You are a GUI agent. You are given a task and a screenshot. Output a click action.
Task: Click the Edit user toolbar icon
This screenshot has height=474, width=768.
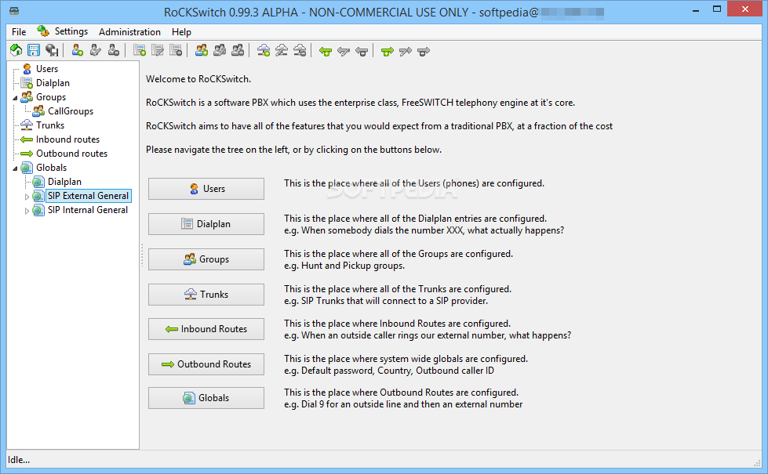click(x=96, y=50)
